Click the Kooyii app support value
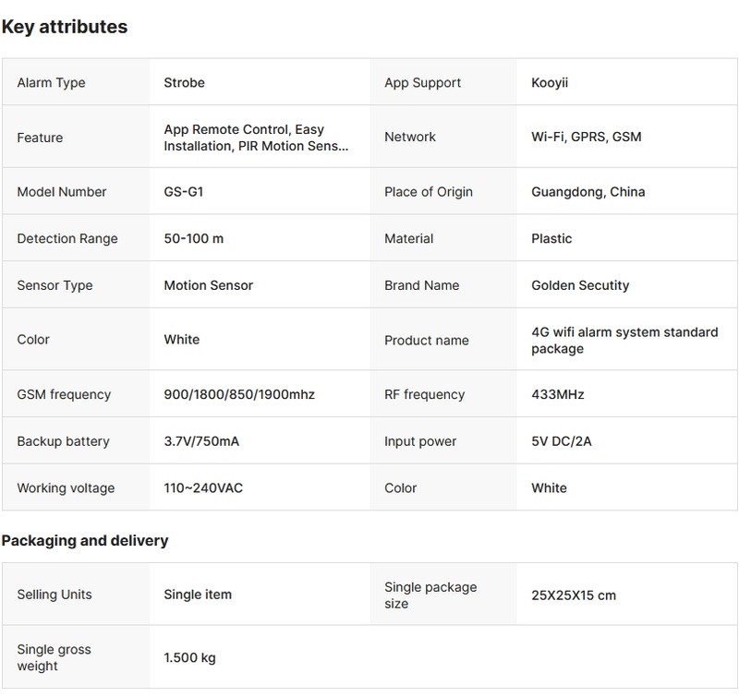The height and width of the screenshot is (697, 739). click(x=551, y=82)
